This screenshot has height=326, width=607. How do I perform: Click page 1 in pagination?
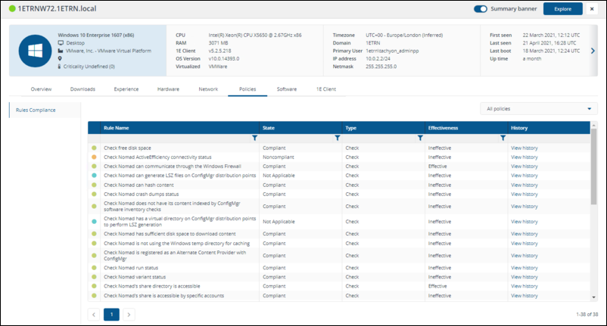tap(111, 313)
